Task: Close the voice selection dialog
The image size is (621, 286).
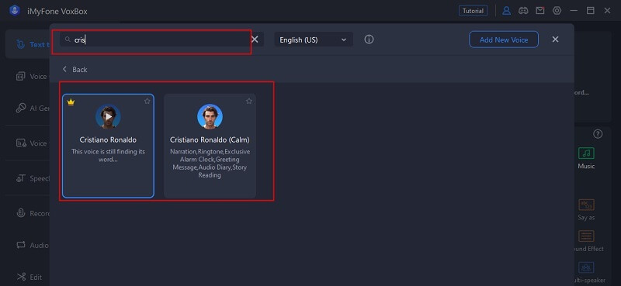Action: click(x=555, y=40)
